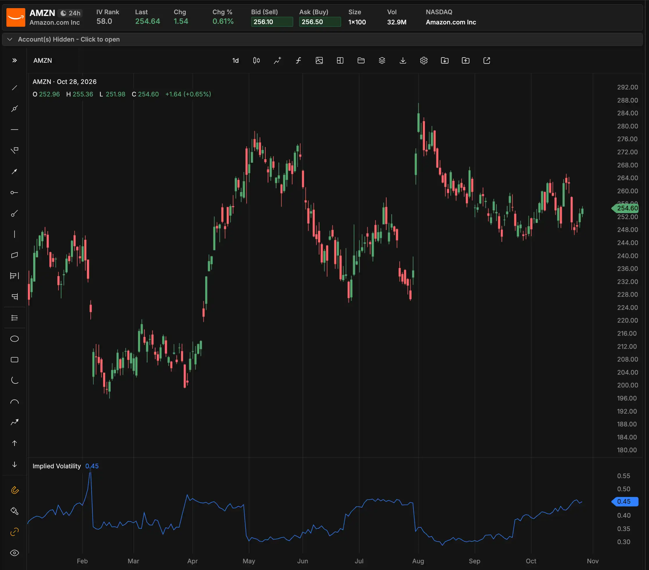Expand the hidden accounts panel
The height and width of the screenshot is (570, 649).
point(322,40)
